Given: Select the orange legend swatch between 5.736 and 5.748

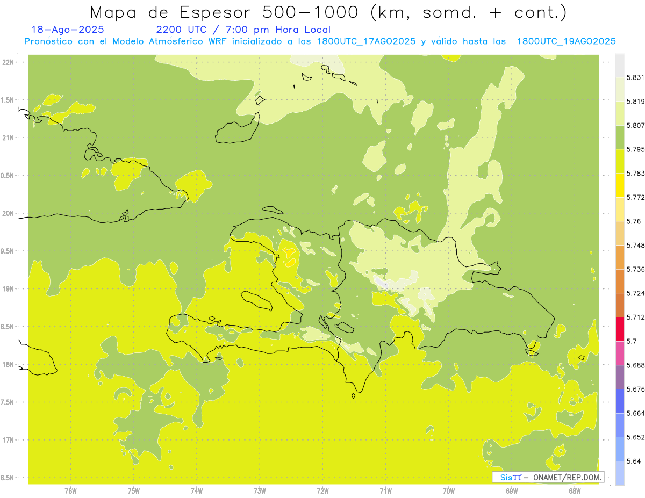Looking at the screenshot, I should [620, 257].
